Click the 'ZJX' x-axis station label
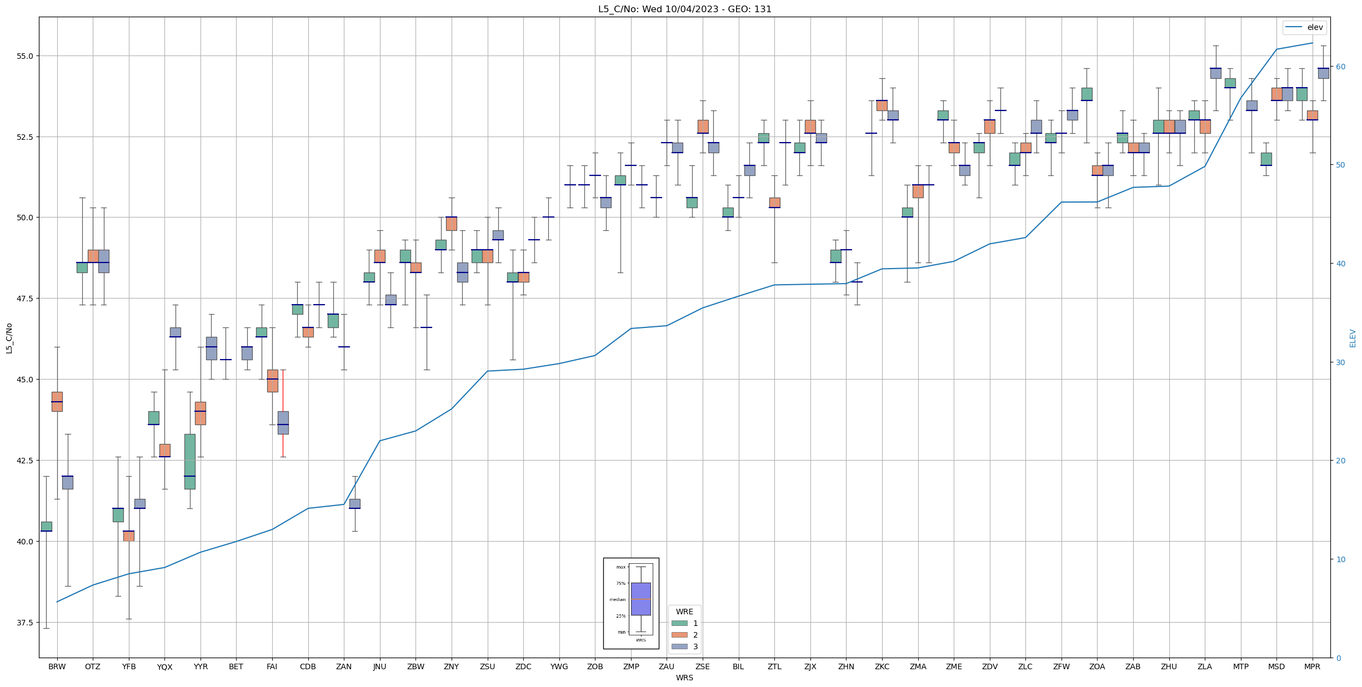Viewport: 1362px width, 687px height. click(x=810, y=666)
